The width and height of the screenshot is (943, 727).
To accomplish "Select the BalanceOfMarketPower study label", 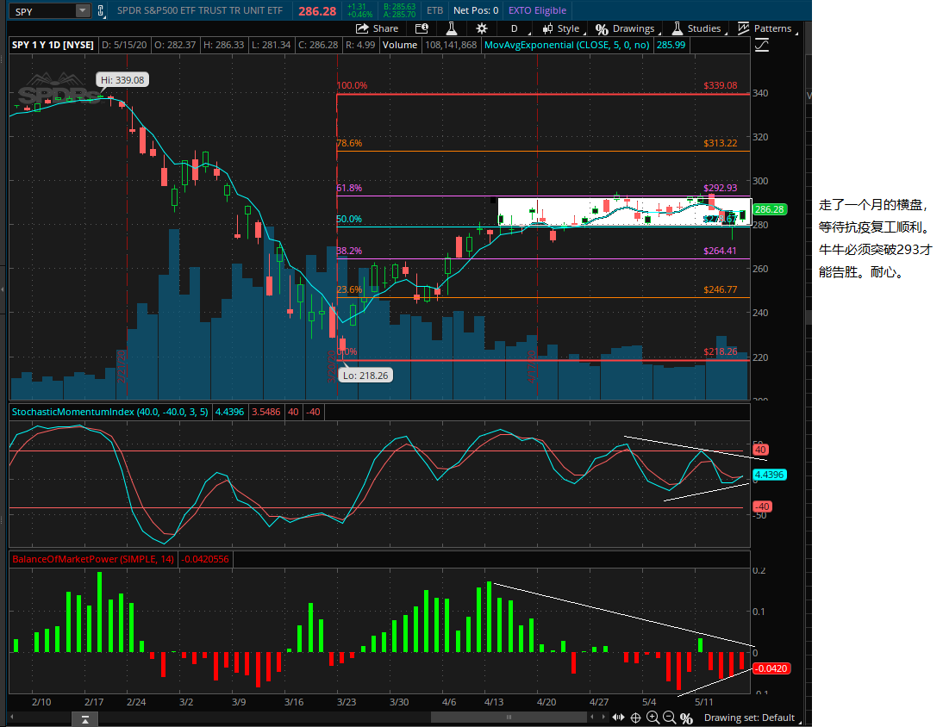I will (x=92, y=559).
